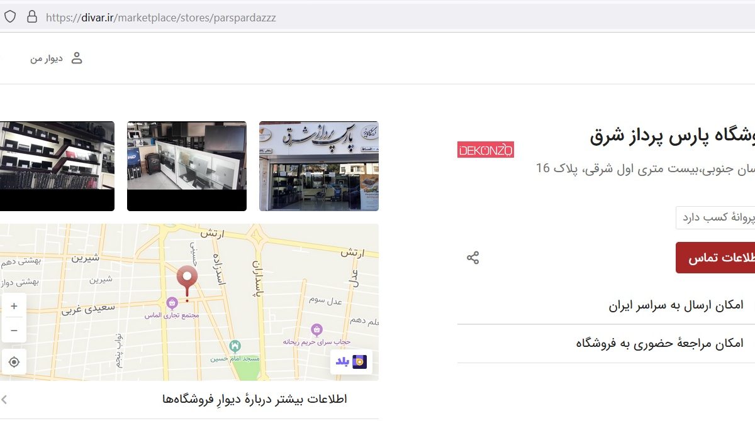
Task: Click the padlock site security icon
Action: [x=32, y=17]
